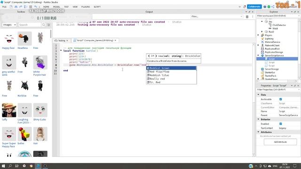Open the SCRIPT ribbon tab

tap(97, 7)
